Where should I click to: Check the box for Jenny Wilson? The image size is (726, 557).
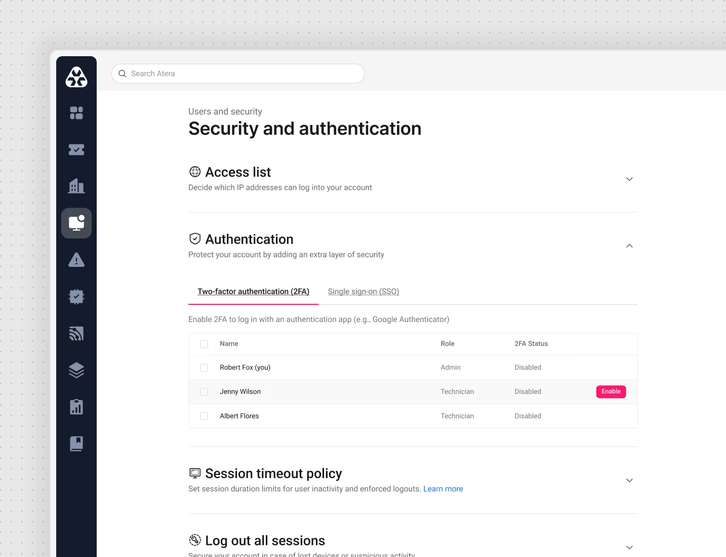point(204,392)
